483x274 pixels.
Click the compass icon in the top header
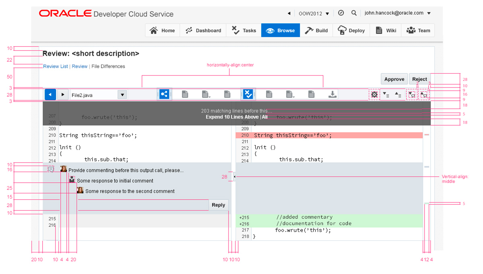tap(341, 13)
